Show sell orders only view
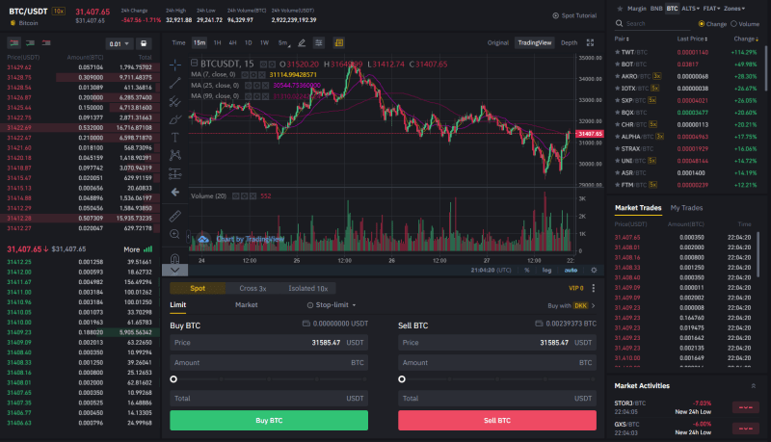 (x=46, y=43)
